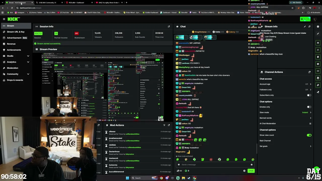Open Advertisement page
Screen dimensions: 322x181
[16, 38]
